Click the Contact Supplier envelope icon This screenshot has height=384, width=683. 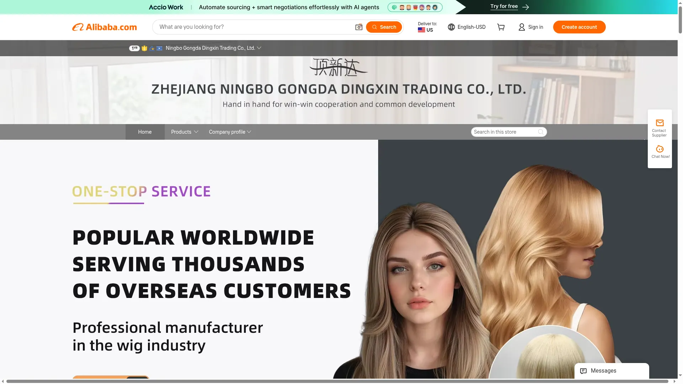point(660,123)
